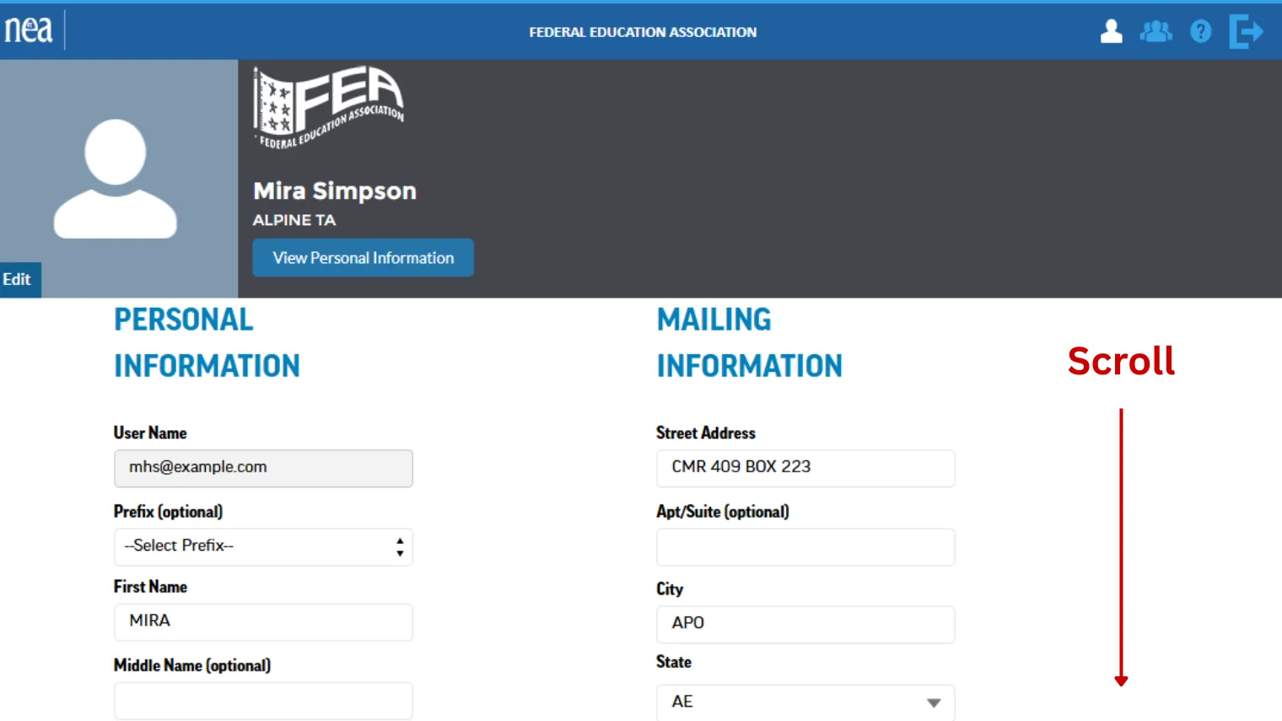1282x721 pixels.
Task: Open the State dropdown showing AE
Action: click(x=805, y=702)
